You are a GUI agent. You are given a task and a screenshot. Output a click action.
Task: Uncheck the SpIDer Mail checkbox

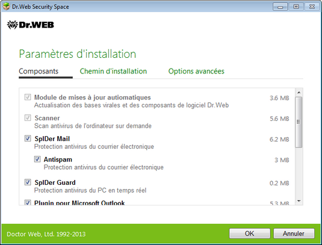click(28, 138)
